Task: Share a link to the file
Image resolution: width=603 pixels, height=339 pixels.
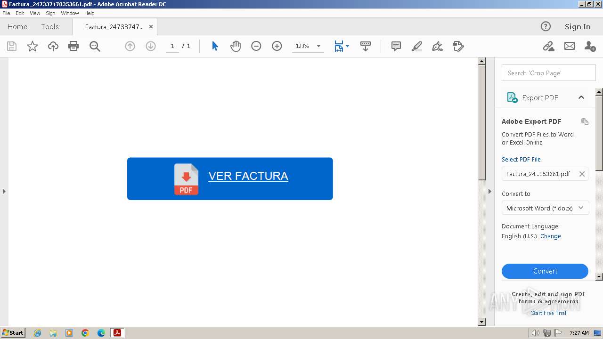Action: tap(548, 46)
